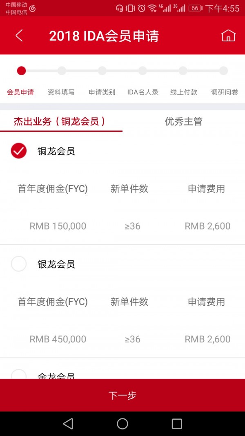This screenshot has height=436, width=245.
Task: Select the 铜龙会员 radio option
Action: click(x=19, y=151)
